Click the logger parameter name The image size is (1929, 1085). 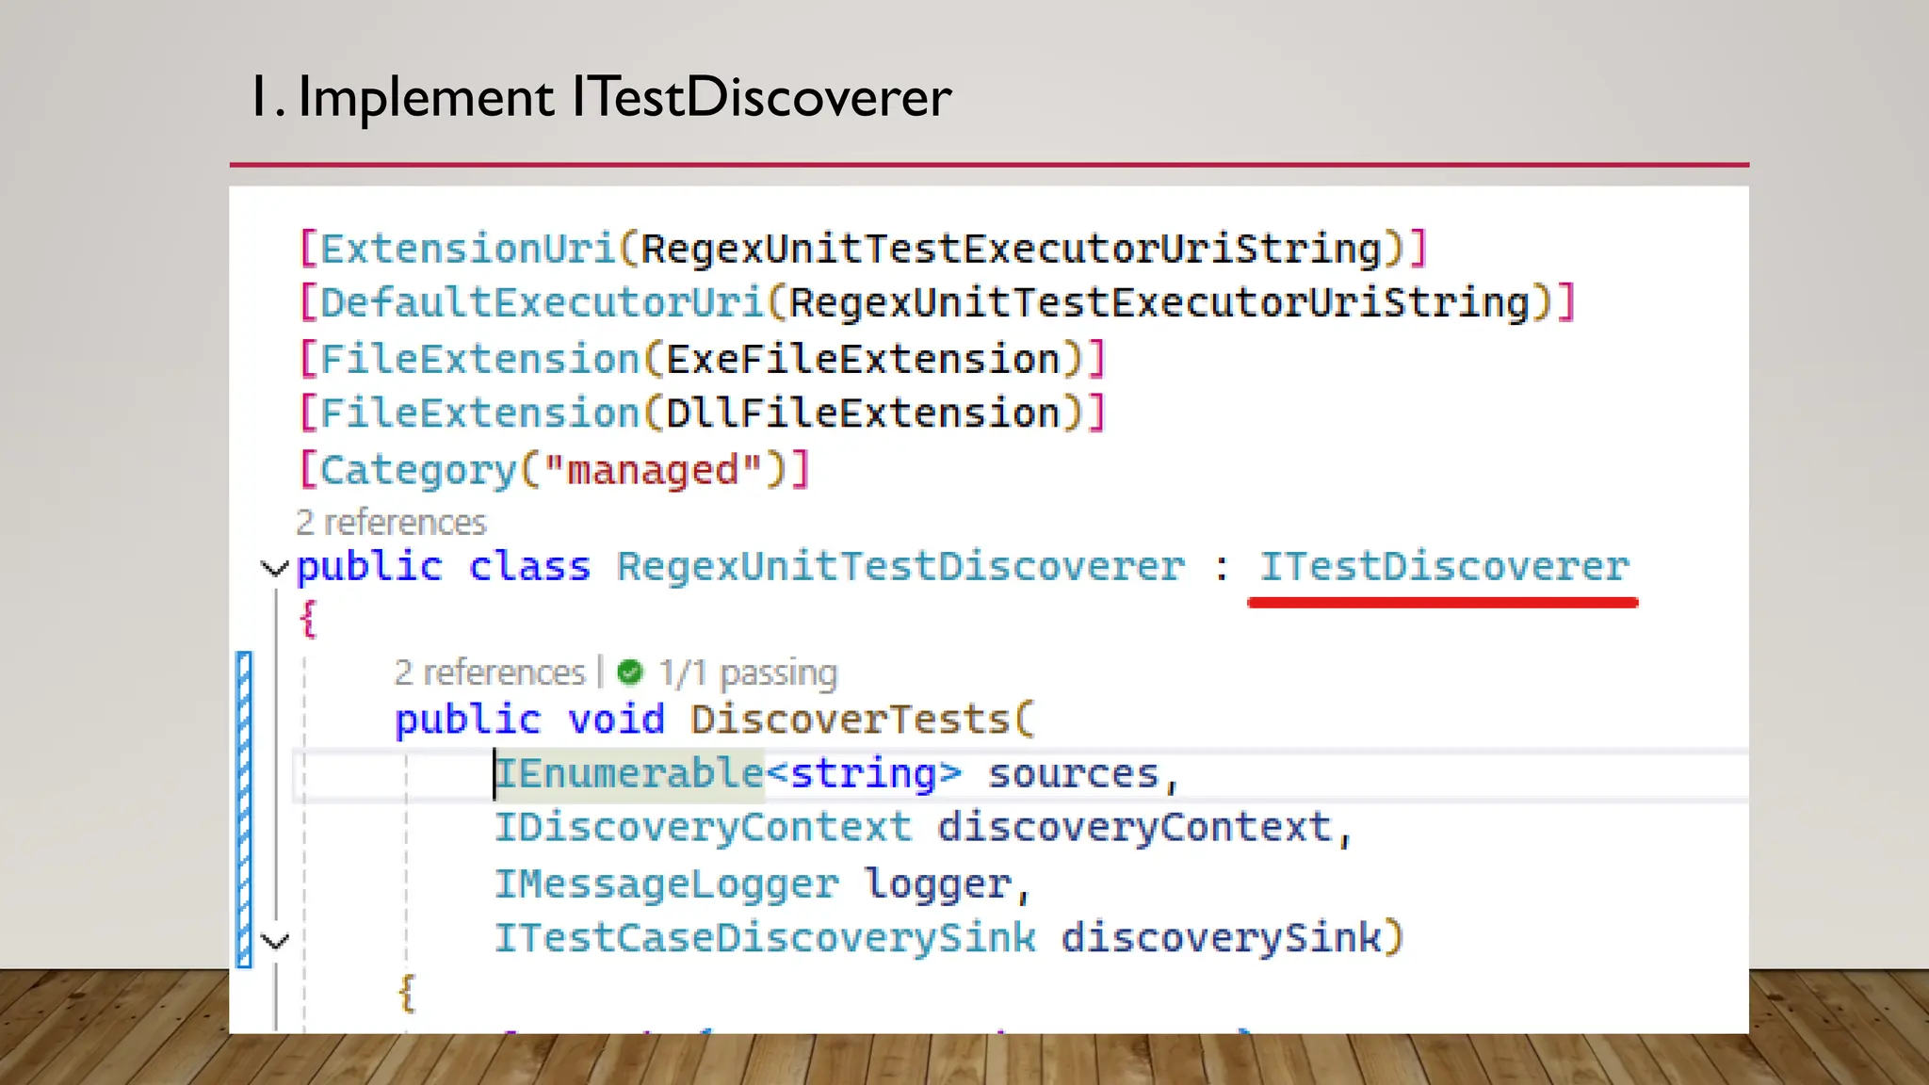click(938, 884)
